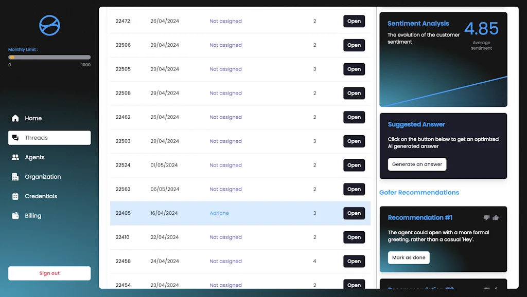527x297 pixels.
Task: Click the Organization building icon
Action: click(15, 176)
